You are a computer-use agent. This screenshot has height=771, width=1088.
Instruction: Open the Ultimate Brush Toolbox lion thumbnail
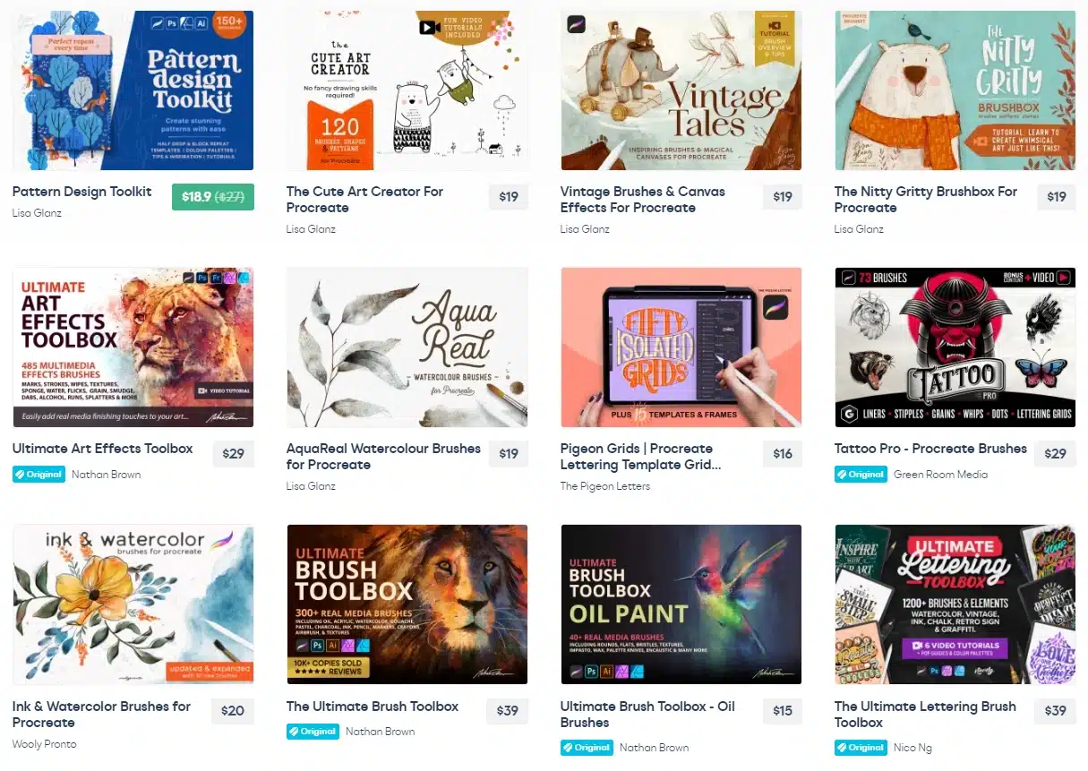click(x=407, y=604)
